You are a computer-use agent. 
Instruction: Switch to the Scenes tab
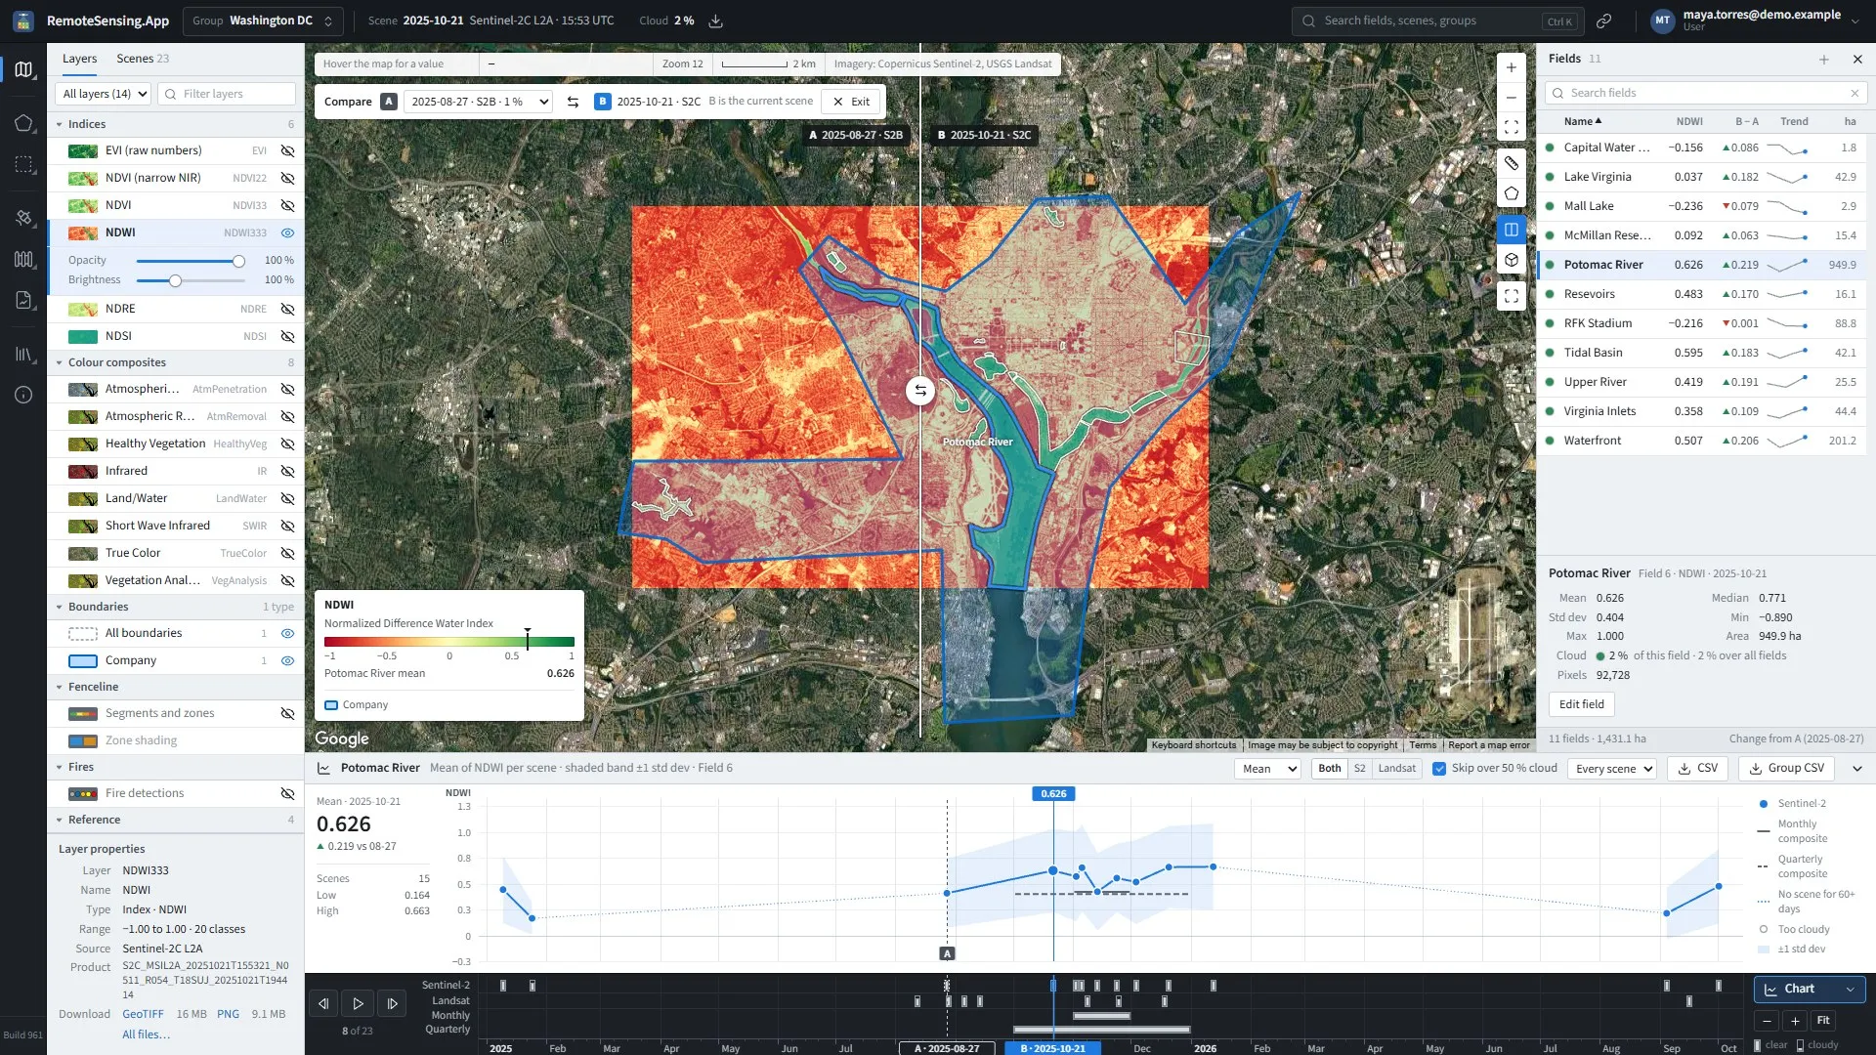[143, 59]
